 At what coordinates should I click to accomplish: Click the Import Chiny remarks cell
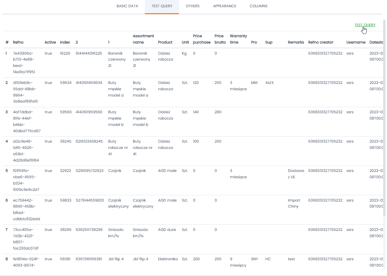tap(294, 203)
